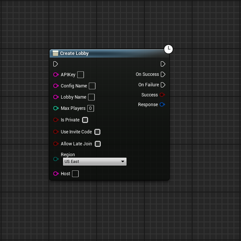
Task: Click the Host text field
Action: 75,174
